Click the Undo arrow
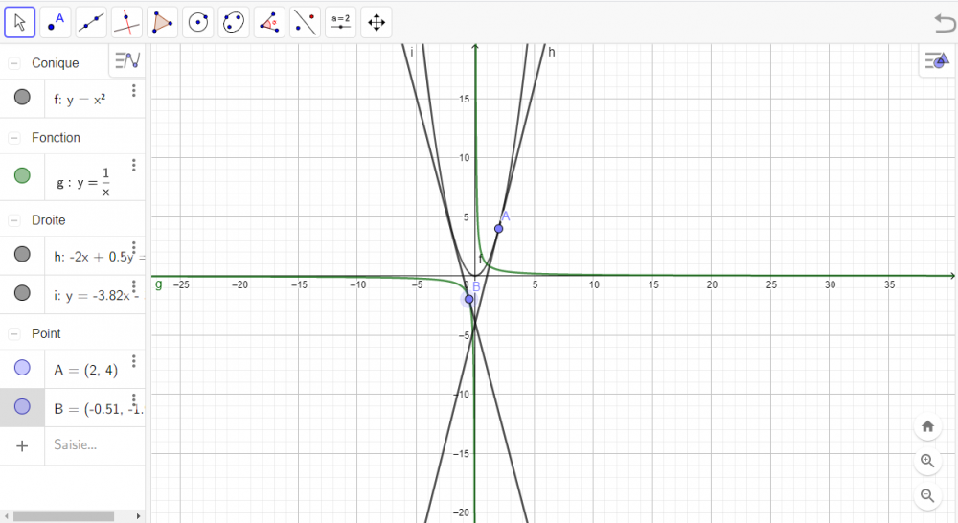Image resolution: width=958 pixels, height=523 pixels. point(943,22)
